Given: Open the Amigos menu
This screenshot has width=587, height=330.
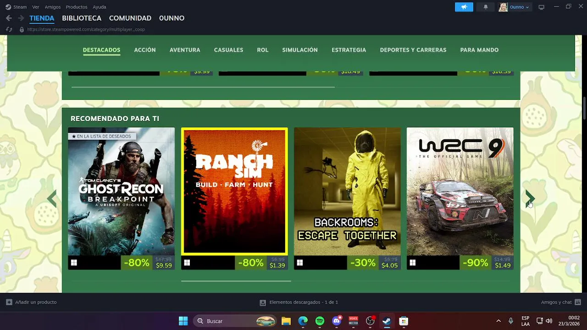Looking at the screenshot, I should point(52,7).
